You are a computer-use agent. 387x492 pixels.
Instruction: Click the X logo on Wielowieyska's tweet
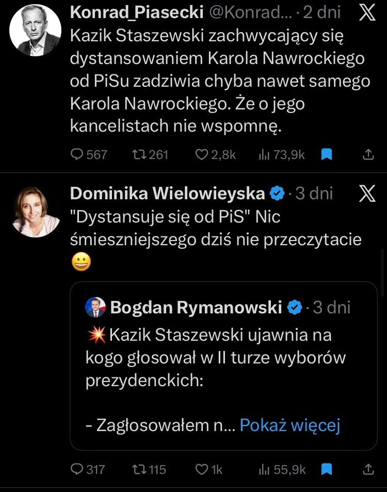[x=366, y=194]
